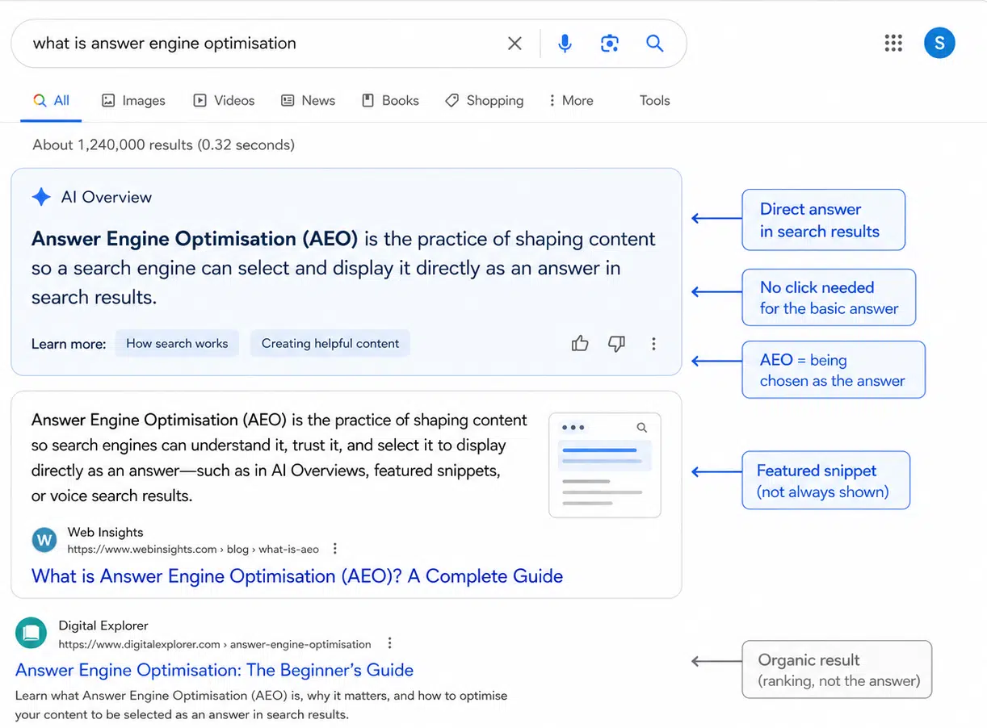Open the 'Answer Engine Optimisation: The Beginner's Guide' link
The image size is (987, 728).
(215, 670)
